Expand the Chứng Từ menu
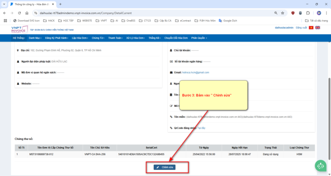The image size is (331, 176). tap(98, 38)
